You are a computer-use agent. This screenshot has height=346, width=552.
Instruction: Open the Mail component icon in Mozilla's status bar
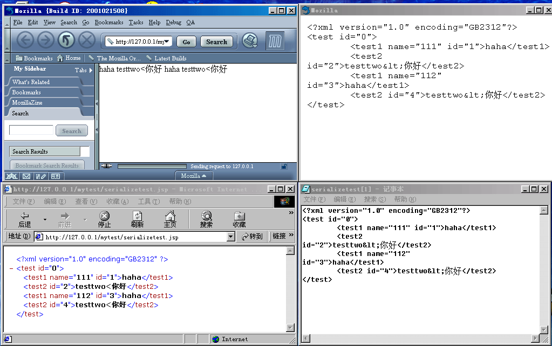tap(26, 176)
